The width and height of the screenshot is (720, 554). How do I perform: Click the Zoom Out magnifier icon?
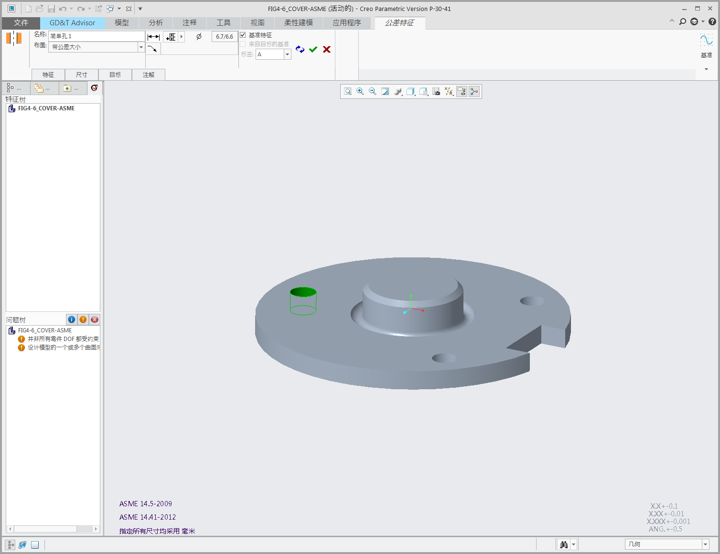373,92
